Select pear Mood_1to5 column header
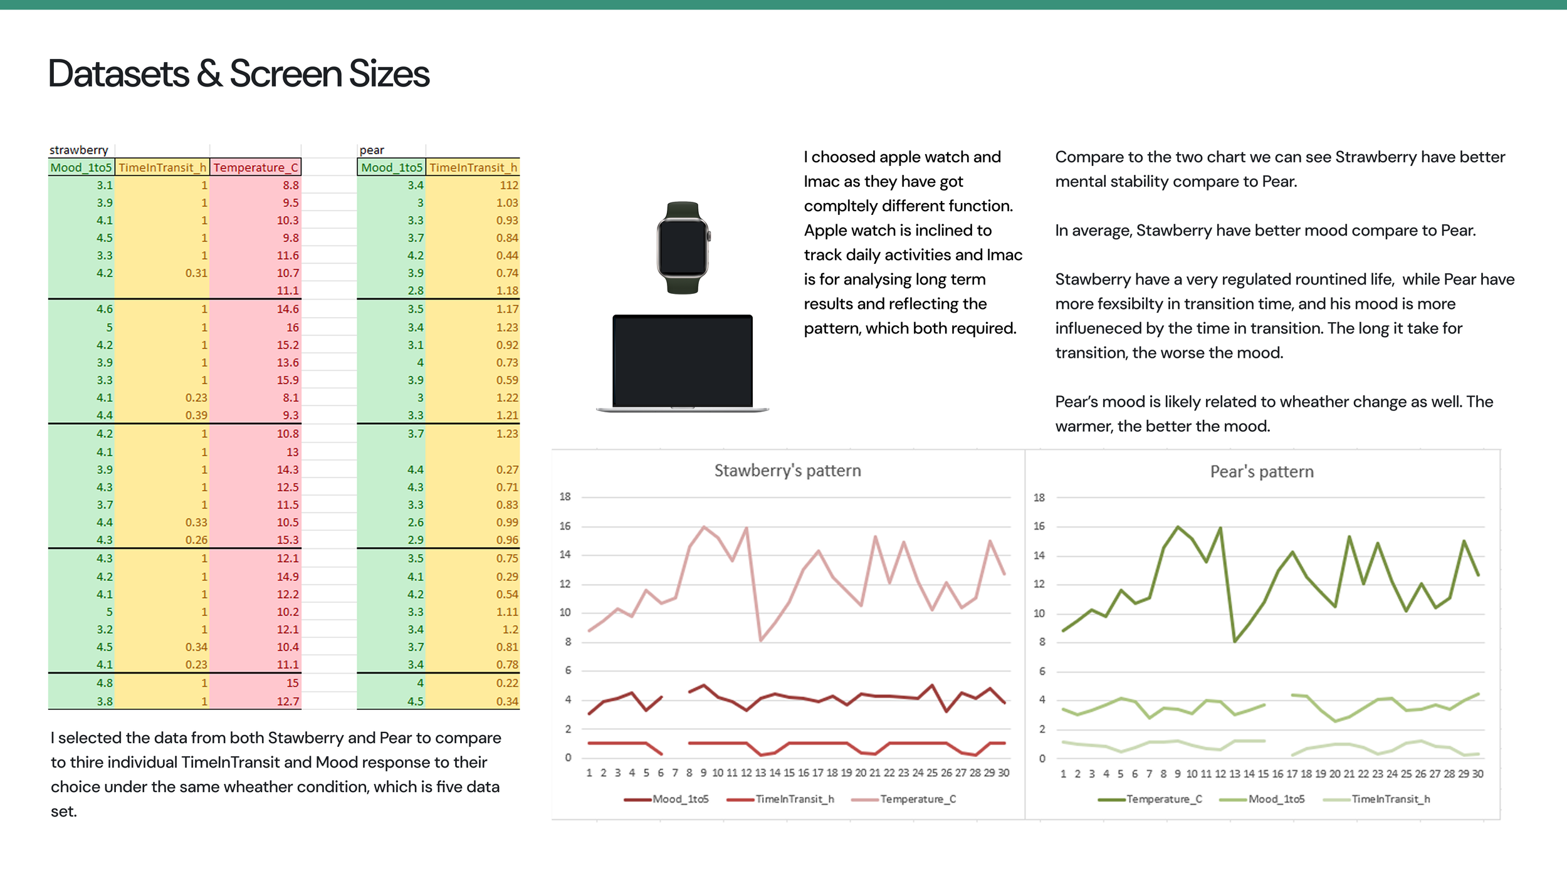Viewport: 1567px width, 881px height. [392, 167]
